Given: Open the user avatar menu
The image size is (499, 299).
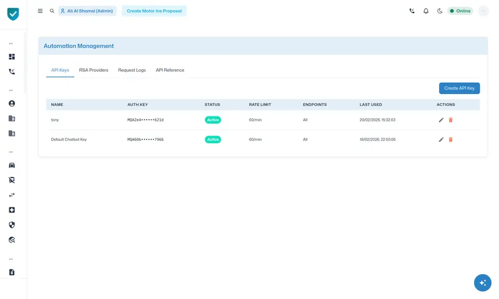Looking at the screenshot, I should (x=483, y=11).
